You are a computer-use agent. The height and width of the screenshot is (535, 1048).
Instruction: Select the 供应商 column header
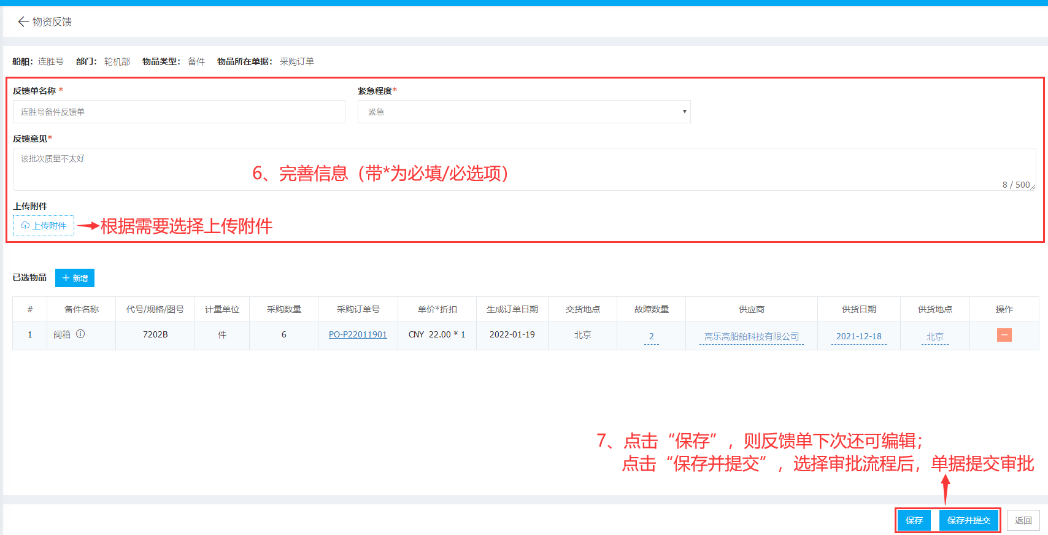752,309
